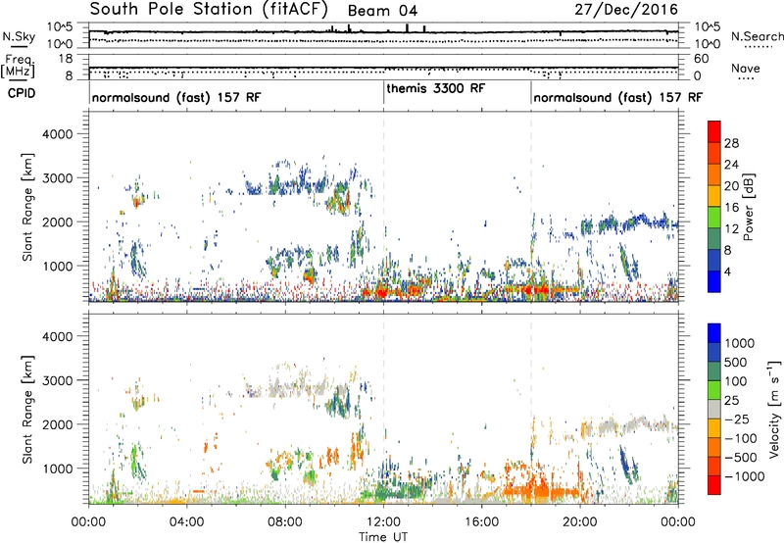Click the '1000' tick label on Velocity colorbar

pos(740,343)
